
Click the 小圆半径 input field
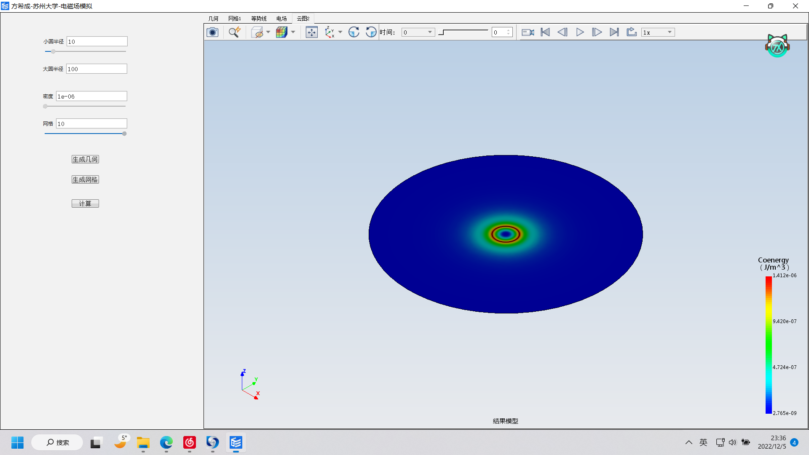[x=97, y=41]
